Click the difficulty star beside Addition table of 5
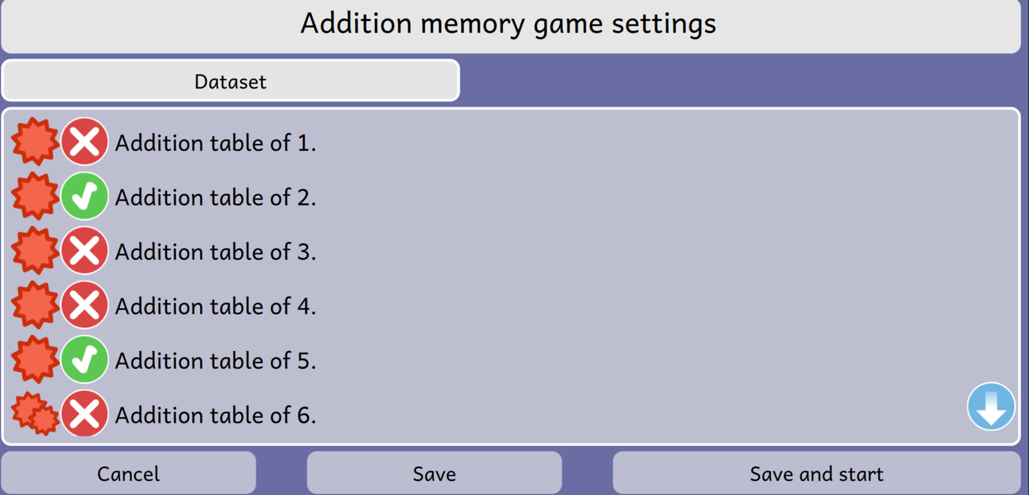The width and height of the screenshot is (1029, 495). tap(35, 360)
